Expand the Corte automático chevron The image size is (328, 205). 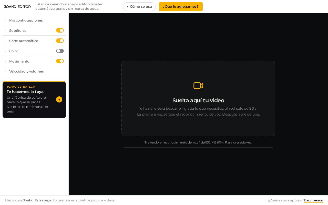click(5, 41)
